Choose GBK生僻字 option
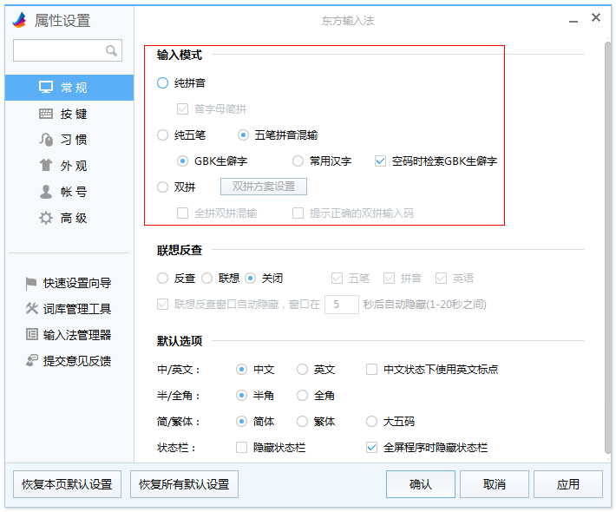Screen dimensions: 616x512 (x=182, y=161)
